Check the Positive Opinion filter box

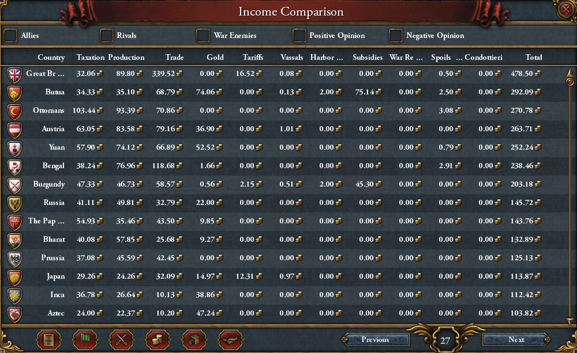[299, 36]
